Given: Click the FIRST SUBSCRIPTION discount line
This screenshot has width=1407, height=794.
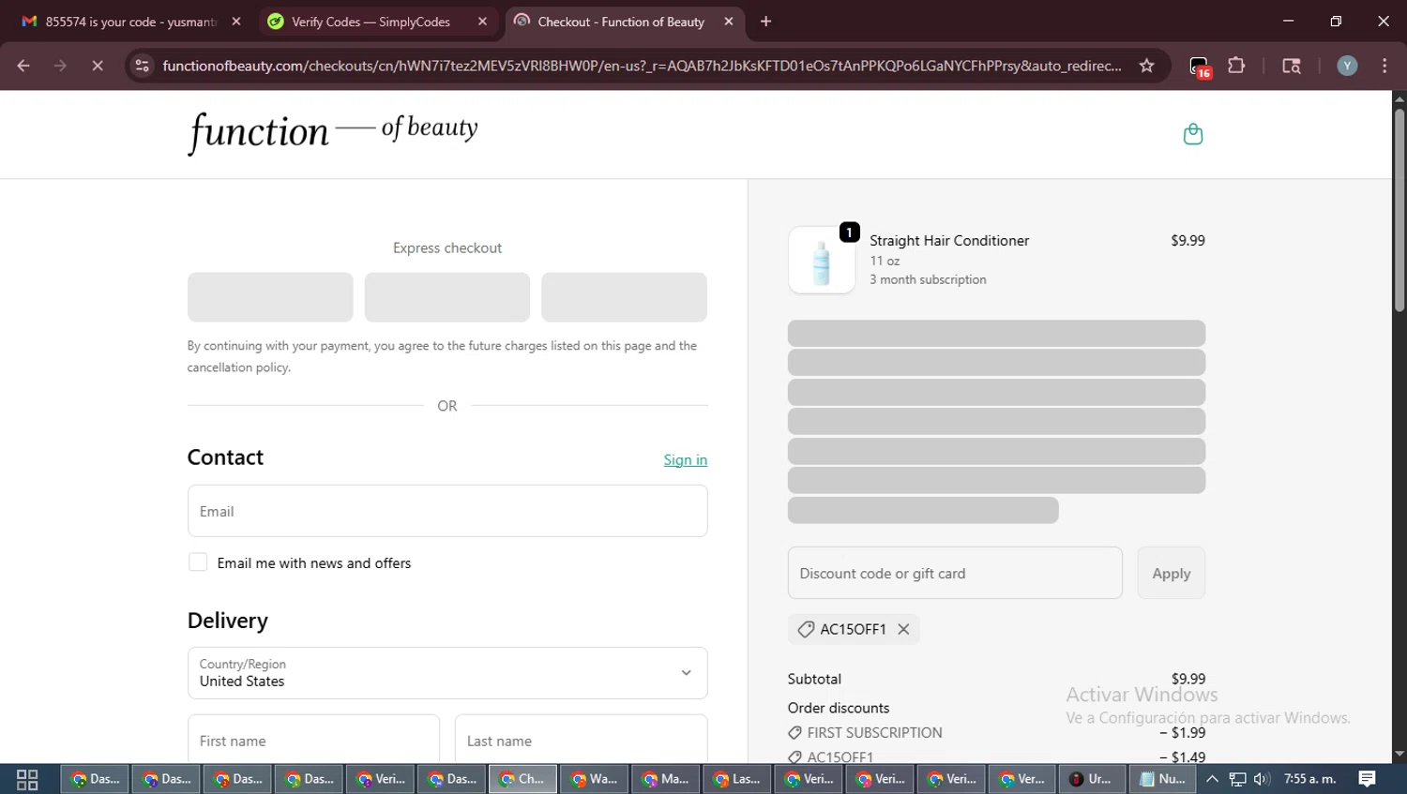Looking at the screenshot, I should point(874,732).
